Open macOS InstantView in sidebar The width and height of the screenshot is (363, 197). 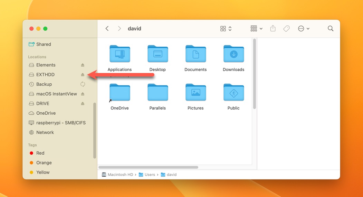click(57, 94)
